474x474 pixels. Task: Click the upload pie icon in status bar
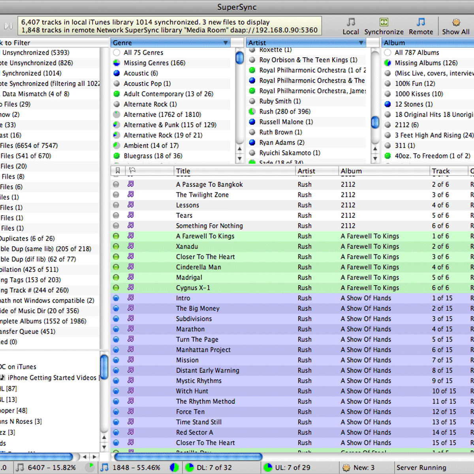coord(268,468)
